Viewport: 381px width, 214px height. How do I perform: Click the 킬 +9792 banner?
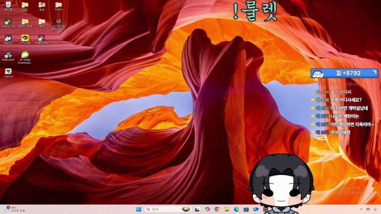(x=344, y=73)
